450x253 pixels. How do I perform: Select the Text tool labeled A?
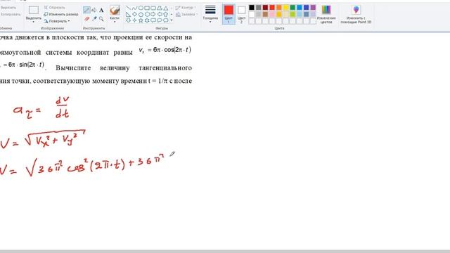(101, 11)
